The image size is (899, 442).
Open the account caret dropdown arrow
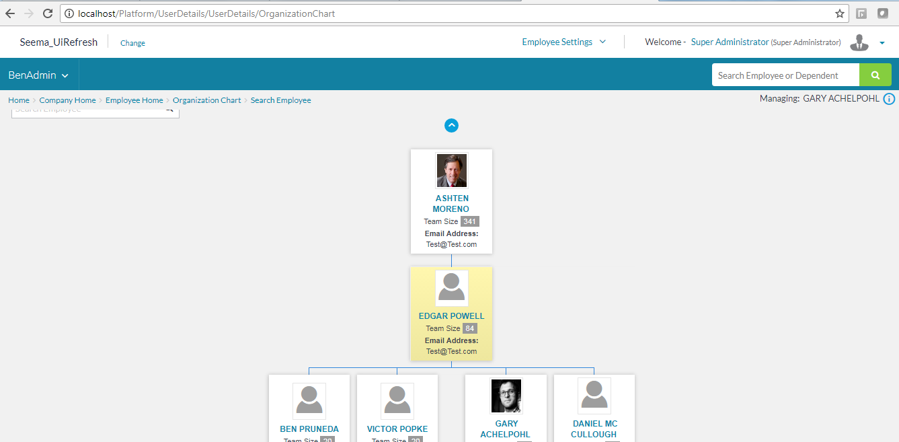pos(882,43)
